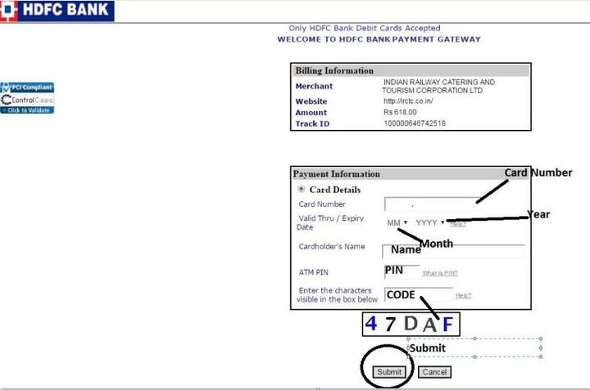Open the YYYY expiry year dropdown

430,222
